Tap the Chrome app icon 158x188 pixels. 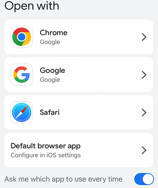click(21, 37)
